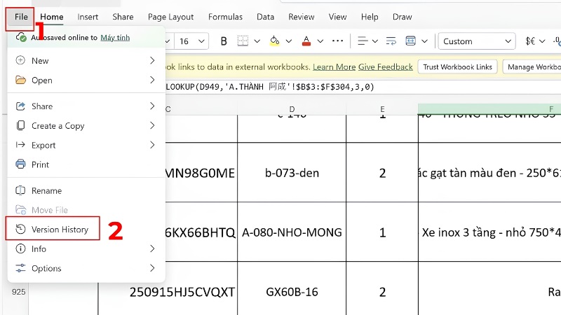Viewport: 561px width, 315px height.
Task: Select cell containing b-073-den
Action: pos(292,172)
